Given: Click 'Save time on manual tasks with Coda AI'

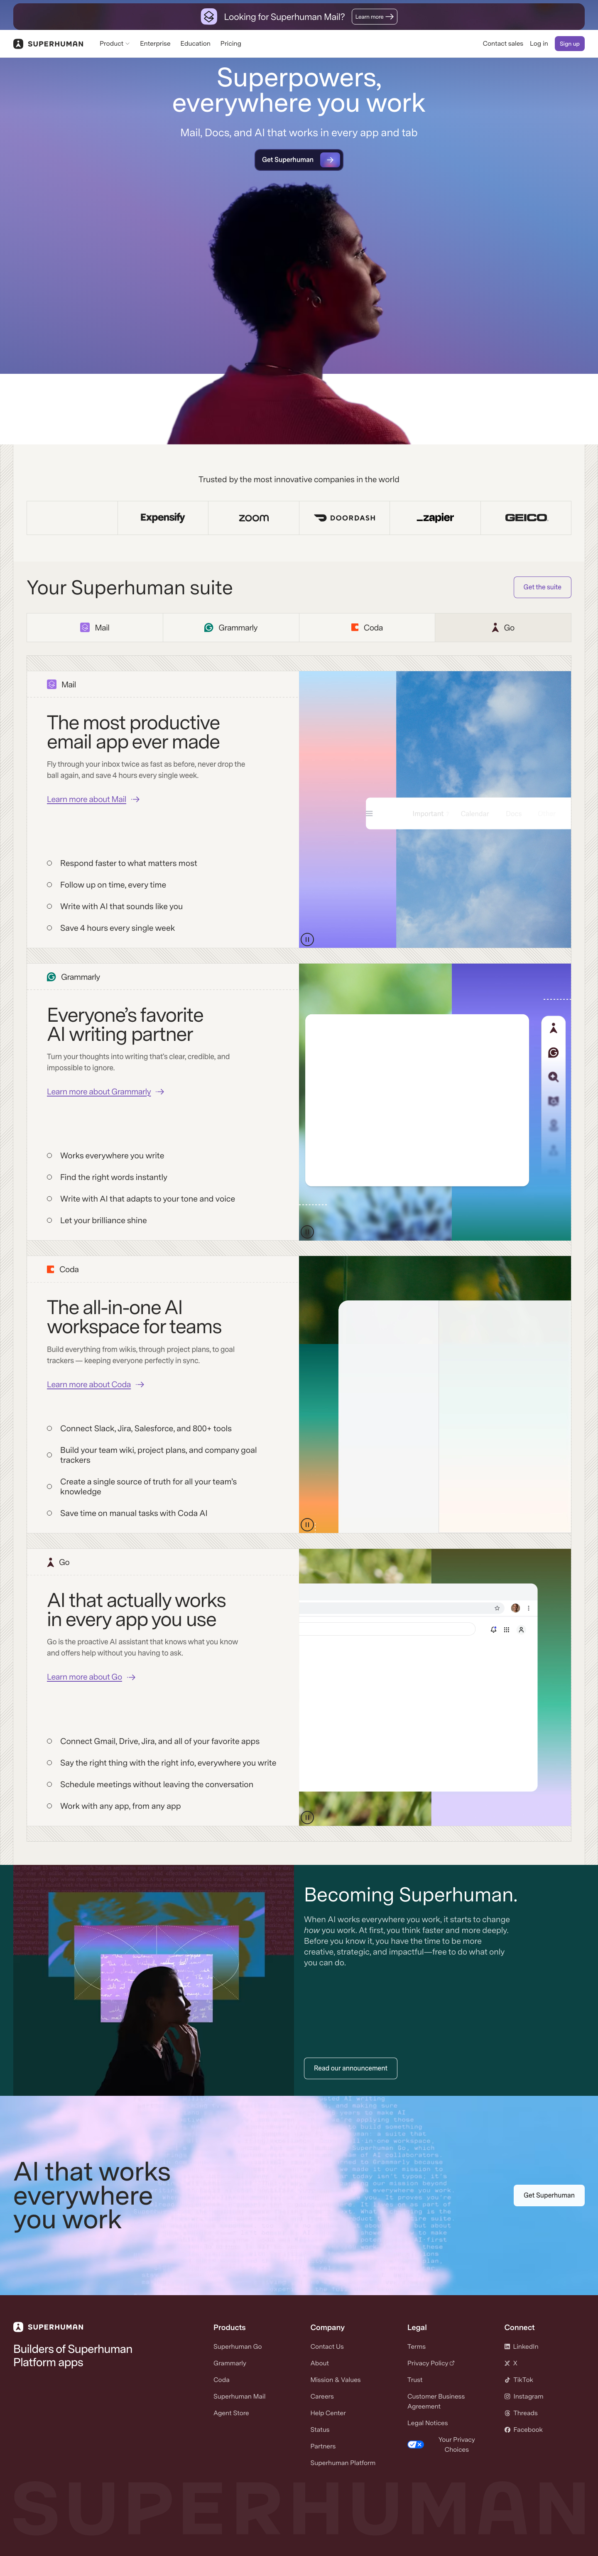Looking at the screenshot, I should [x=134, y=1513].
